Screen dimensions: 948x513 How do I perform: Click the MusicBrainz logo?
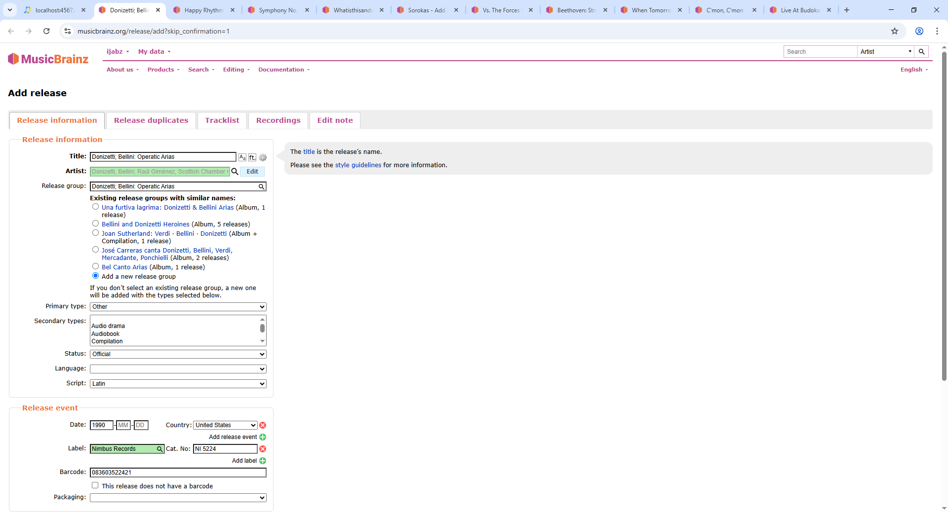click(x=48, y=59)
